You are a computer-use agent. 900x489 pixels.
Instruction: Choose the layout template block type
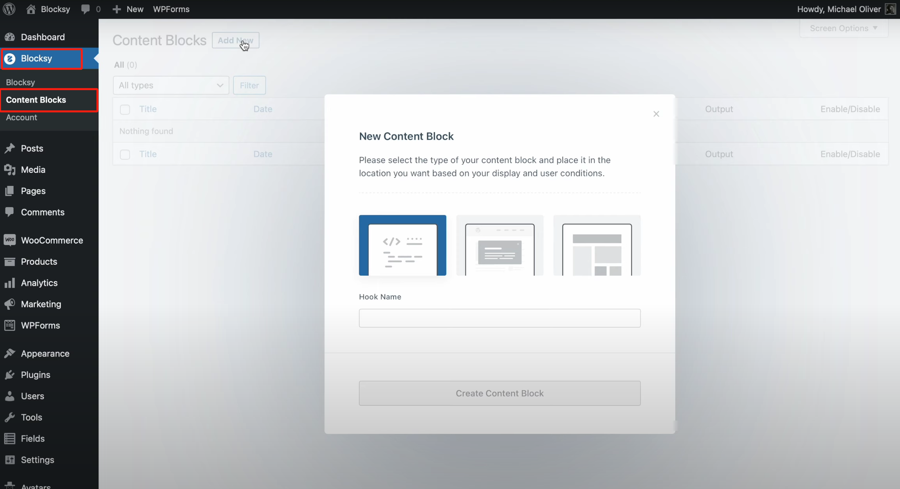pyautogui.click(x=597, y=245)
